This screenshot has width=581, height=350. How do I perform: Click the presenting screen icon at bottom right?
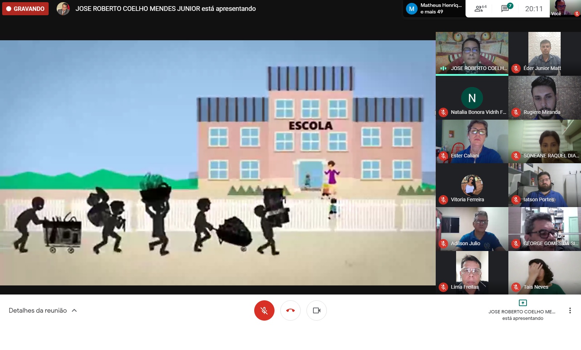[x=523, y=303]
